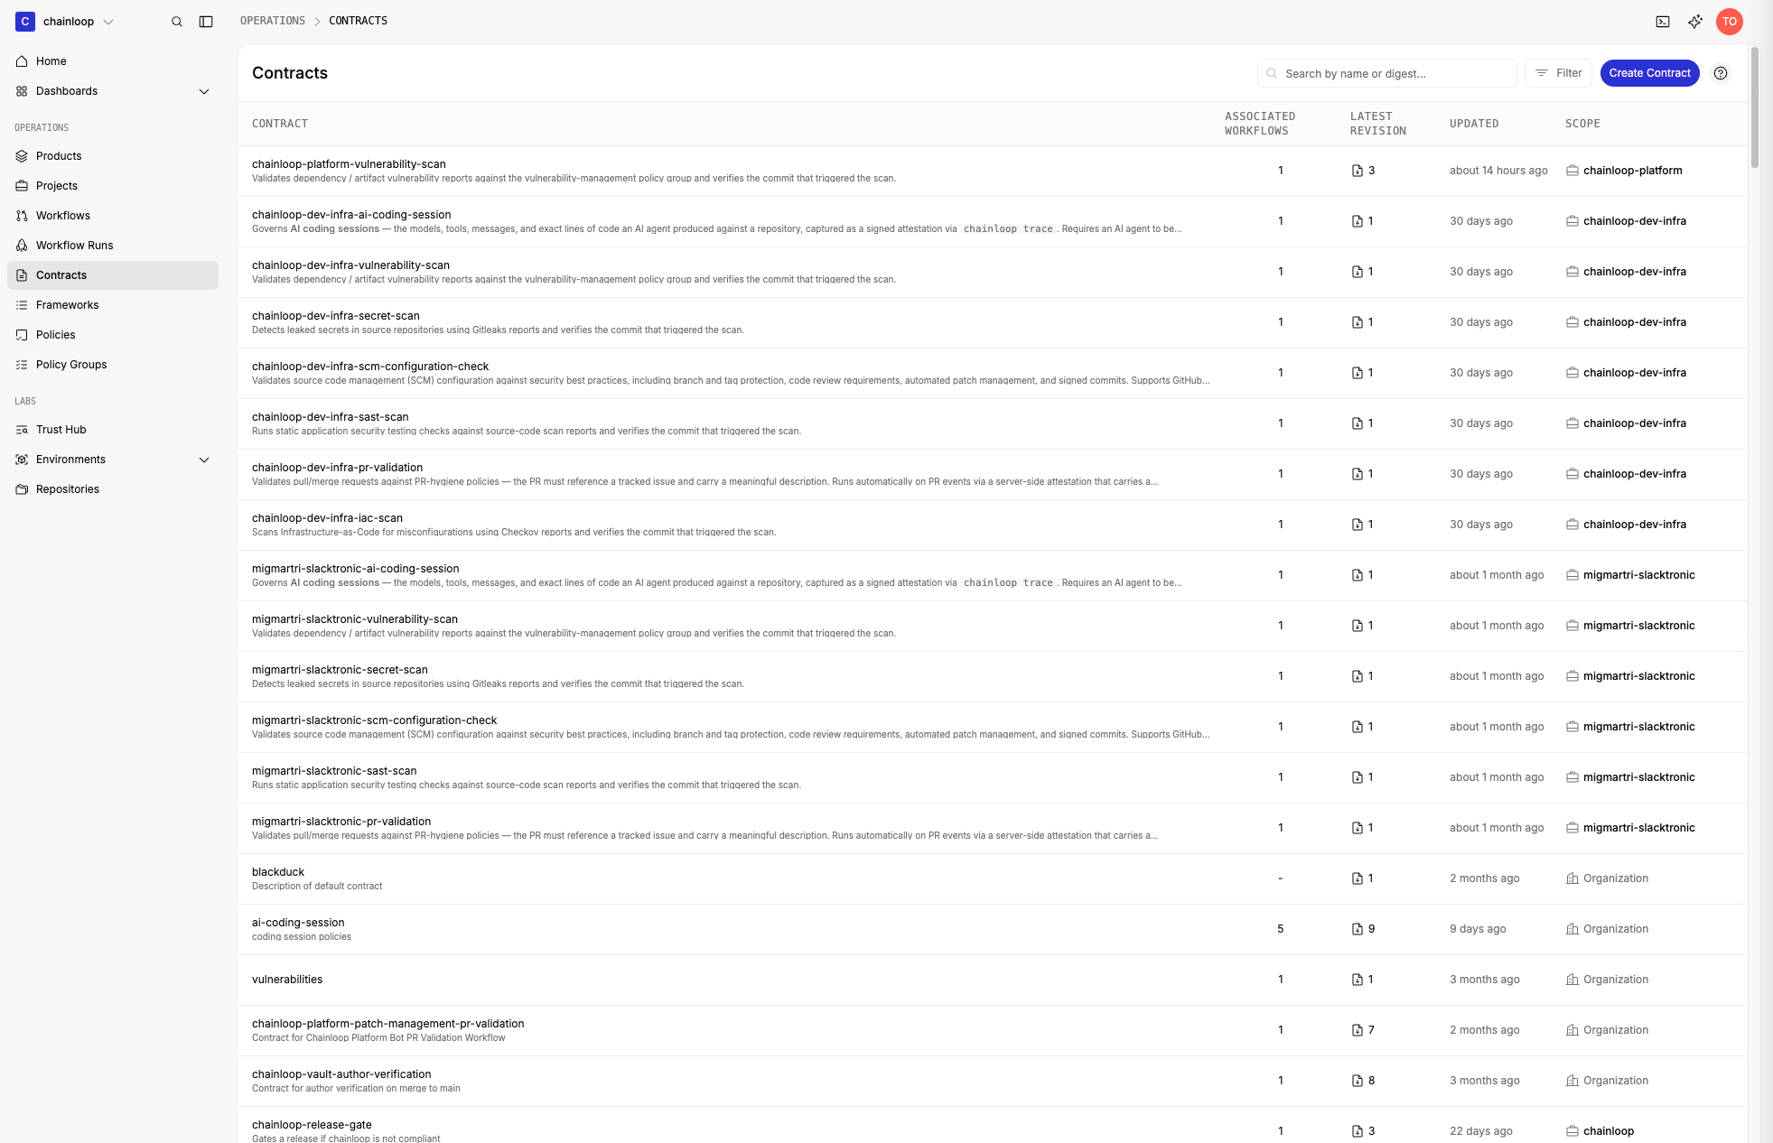Click the Policies icon in sidebar
This screenshot has height=1143, width=1773.
22,335
